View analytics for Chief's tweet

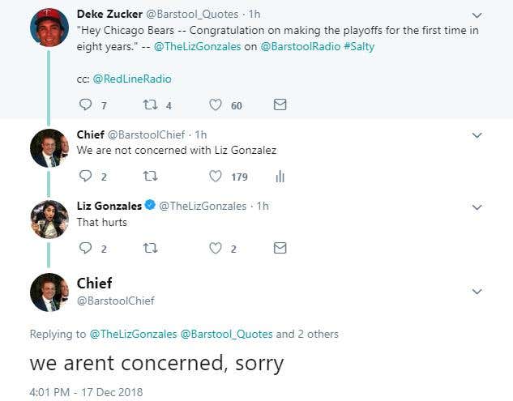(x=280, y=177)
